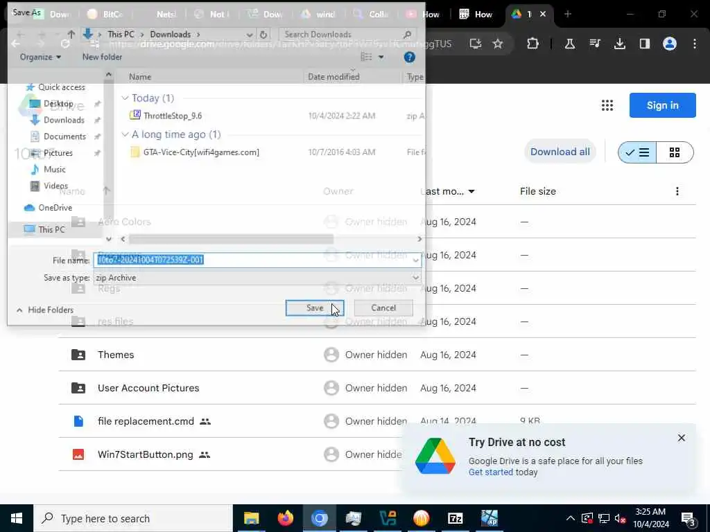Image resolution: width=710 pixels, height=532 pixels.
Task: Click Sign in on Google Drive
Action: click(x=662, y=105)
